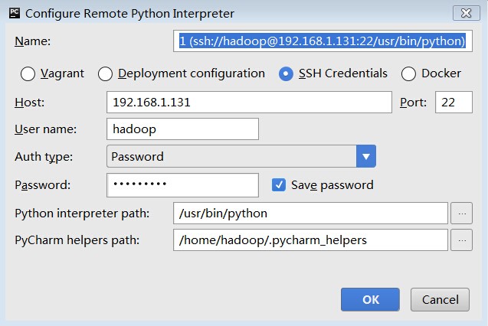The height and width of the screenshot is (326, 488).
Task: Click the PyCharm icon in title bar
Action: coord(15,13)
